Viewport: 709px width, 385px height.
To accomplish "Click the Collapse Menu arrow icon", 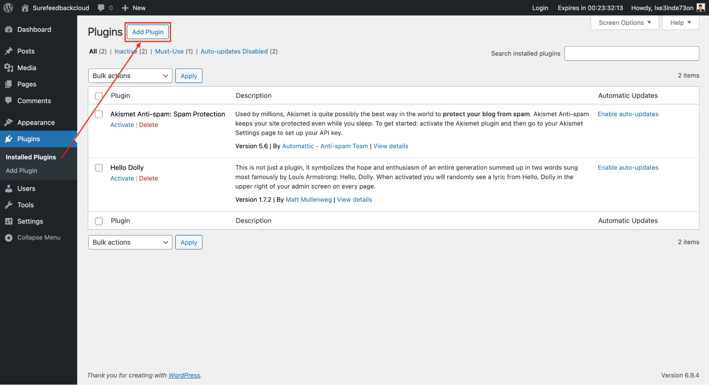I will point(9,238).
